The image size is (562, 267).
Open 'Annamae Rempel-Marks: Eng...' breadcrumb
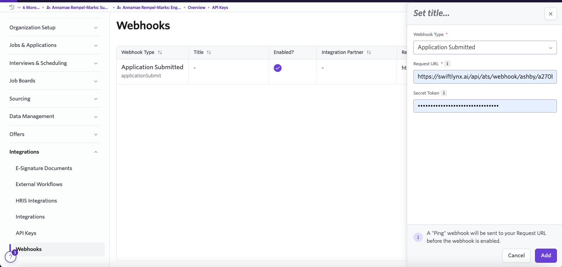pos(149,7)
